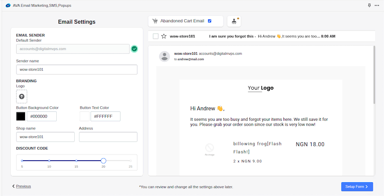Viewport: 384px width, 196px height.
Task: Click the 8:00 AM timestamp
Action: 328,36
